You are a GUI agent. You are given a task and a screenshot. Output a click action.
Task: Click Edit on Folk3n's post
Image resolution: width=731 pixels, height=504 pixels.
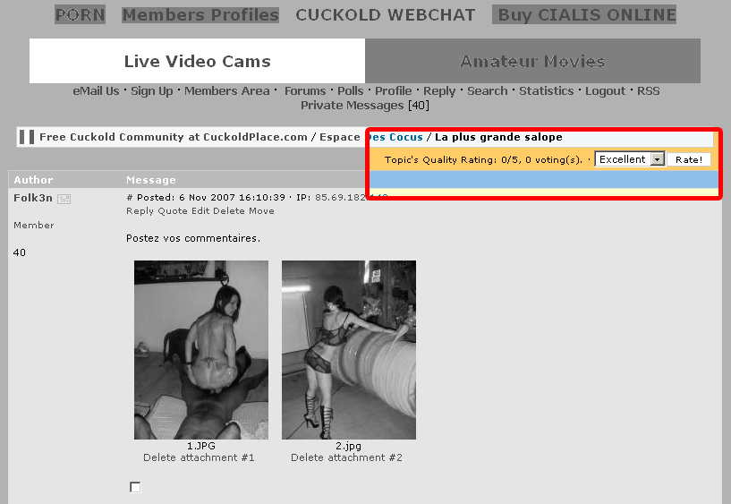coord(200,210)
